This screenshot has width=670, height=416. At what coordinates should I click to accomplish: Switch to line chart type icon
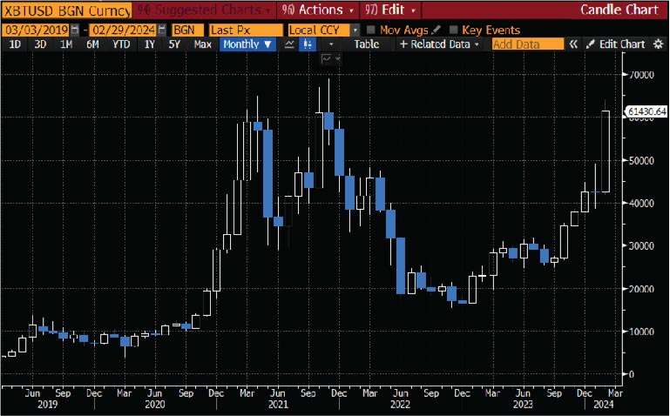pyautogui.click(x=289, y=44)
